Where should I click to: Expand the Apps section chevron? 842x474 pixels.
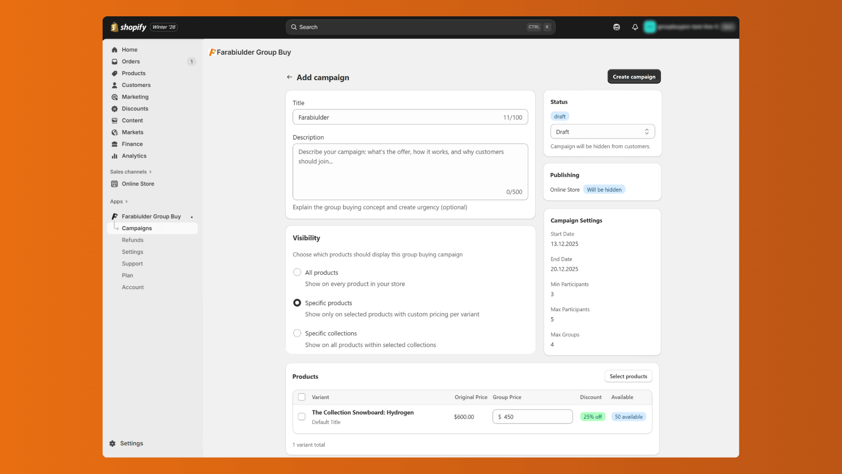[126, 202]
